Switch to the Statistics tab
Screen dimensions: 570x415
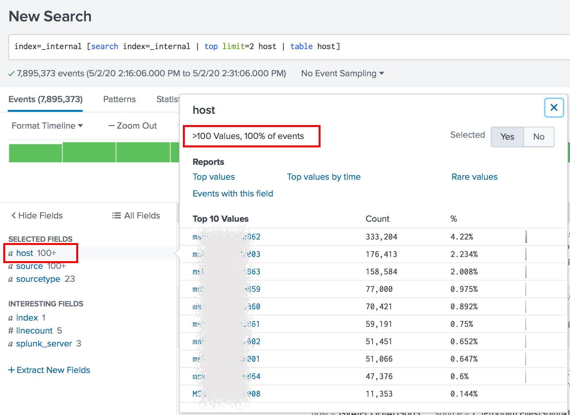click(x=168, y=99)
